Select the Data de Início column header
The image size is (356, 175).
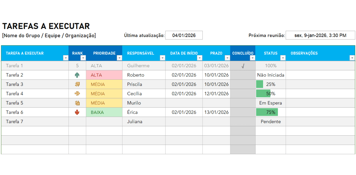pos(184,53)
